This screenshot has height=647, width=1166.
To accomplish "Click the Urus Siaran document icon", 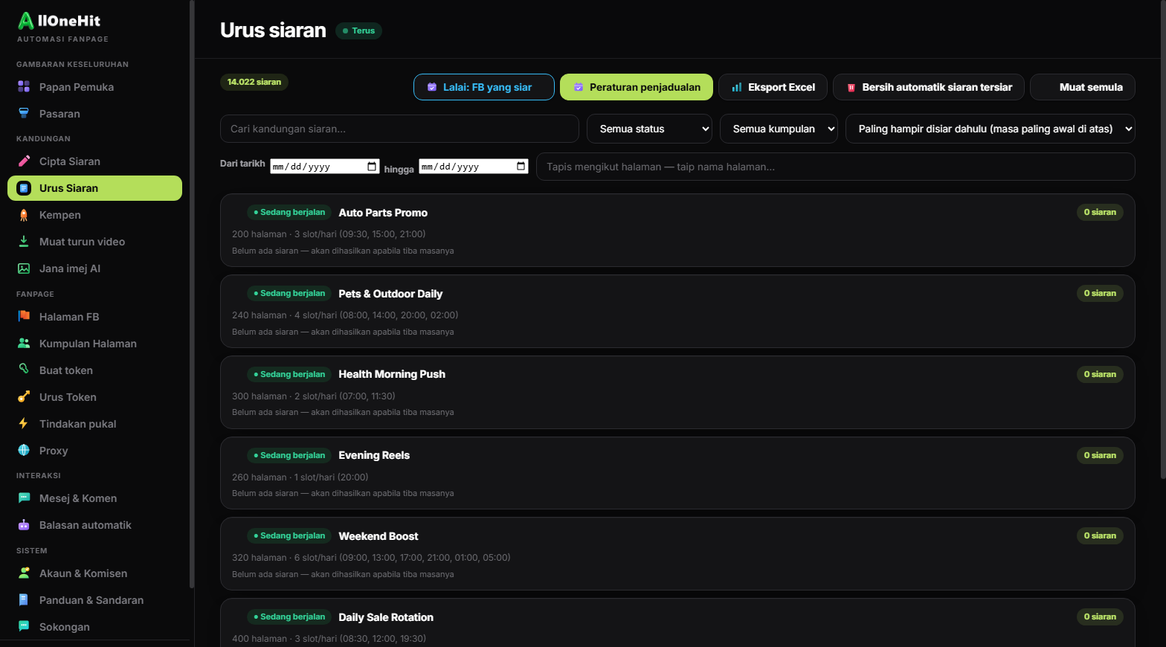I will point(24,188).
